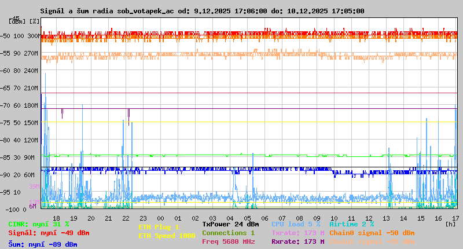The image size is (463, 249).
Task: Click the yellow ETH Plug legend entry
Action: (159, 227)
